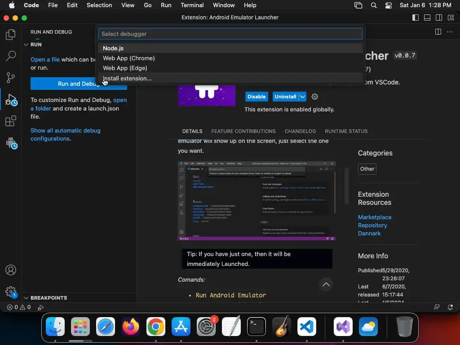
Task: Switch to DETAILS tab
Action: click(x=192, y=131)
